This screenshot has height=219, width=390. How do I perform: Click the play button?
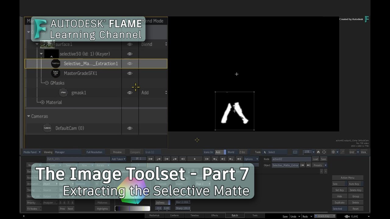click(195, 159)
